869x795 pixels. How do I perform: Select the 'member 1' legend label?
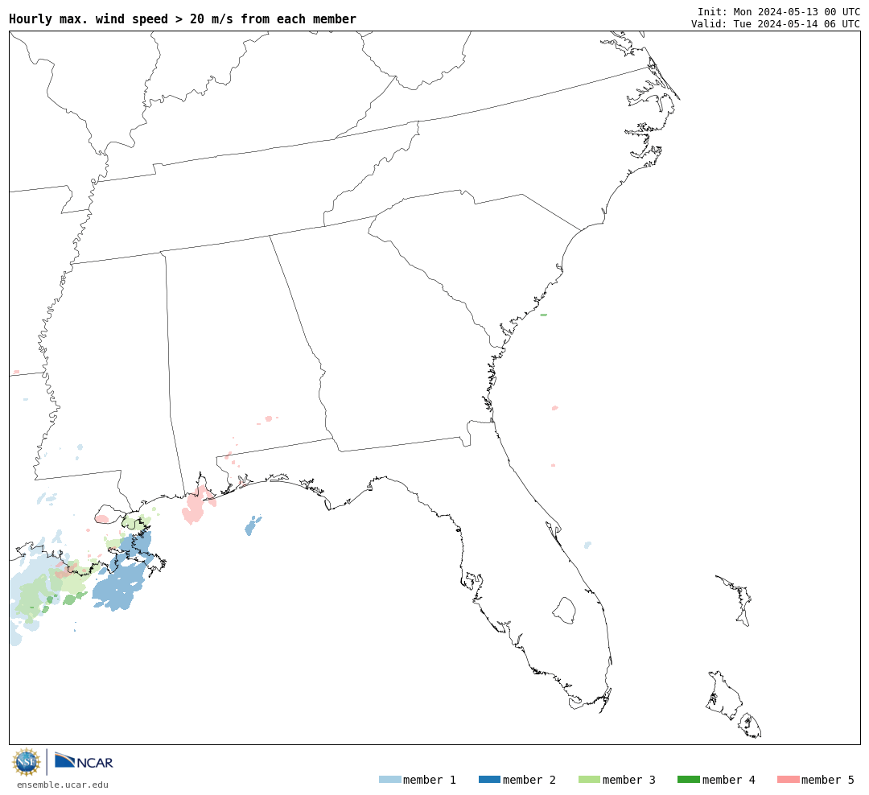tap(430, 780)
